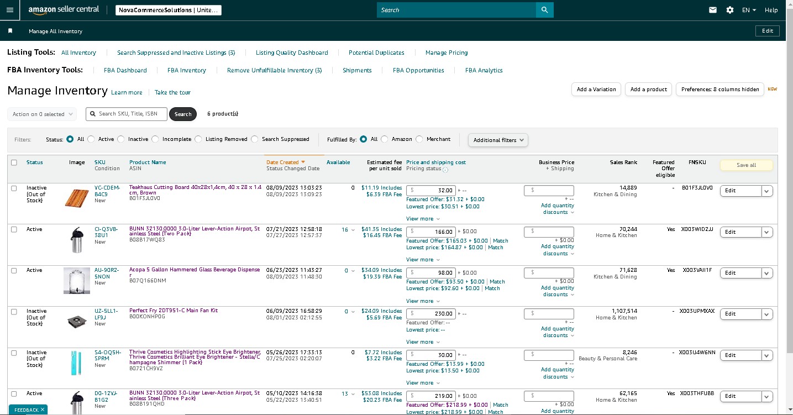The image size is (793, 415).
Task: Click the Add a Variation button
Action: pos(596,90)
